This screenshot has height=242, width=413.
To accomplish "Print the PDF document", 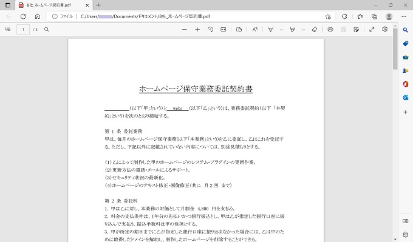I will tap(330, 30).
